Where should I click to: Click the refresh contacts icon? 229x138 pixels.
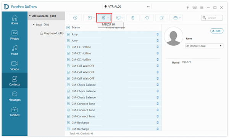(x=147, y=18)
